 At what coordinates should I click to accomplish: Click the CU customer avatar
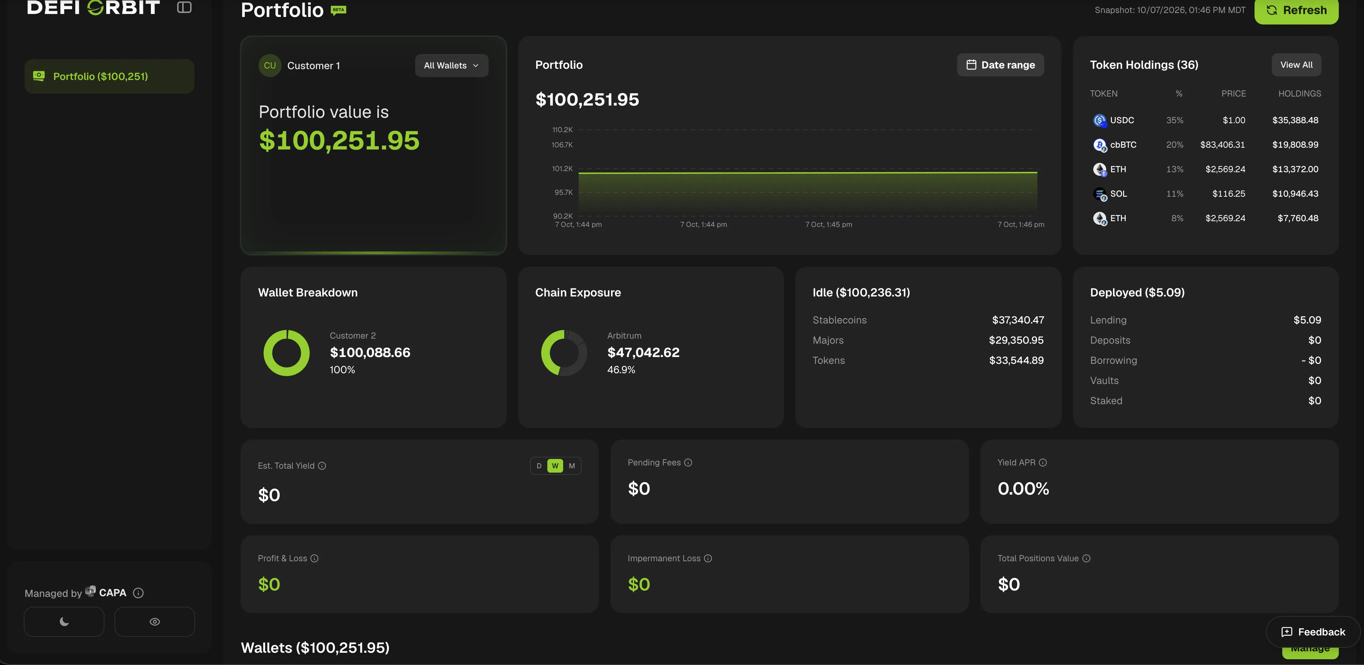click(x=269, y=66)
